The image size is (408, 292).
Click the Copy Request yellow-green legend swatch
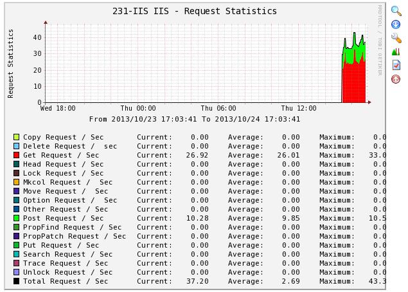(x=17, y=137)
